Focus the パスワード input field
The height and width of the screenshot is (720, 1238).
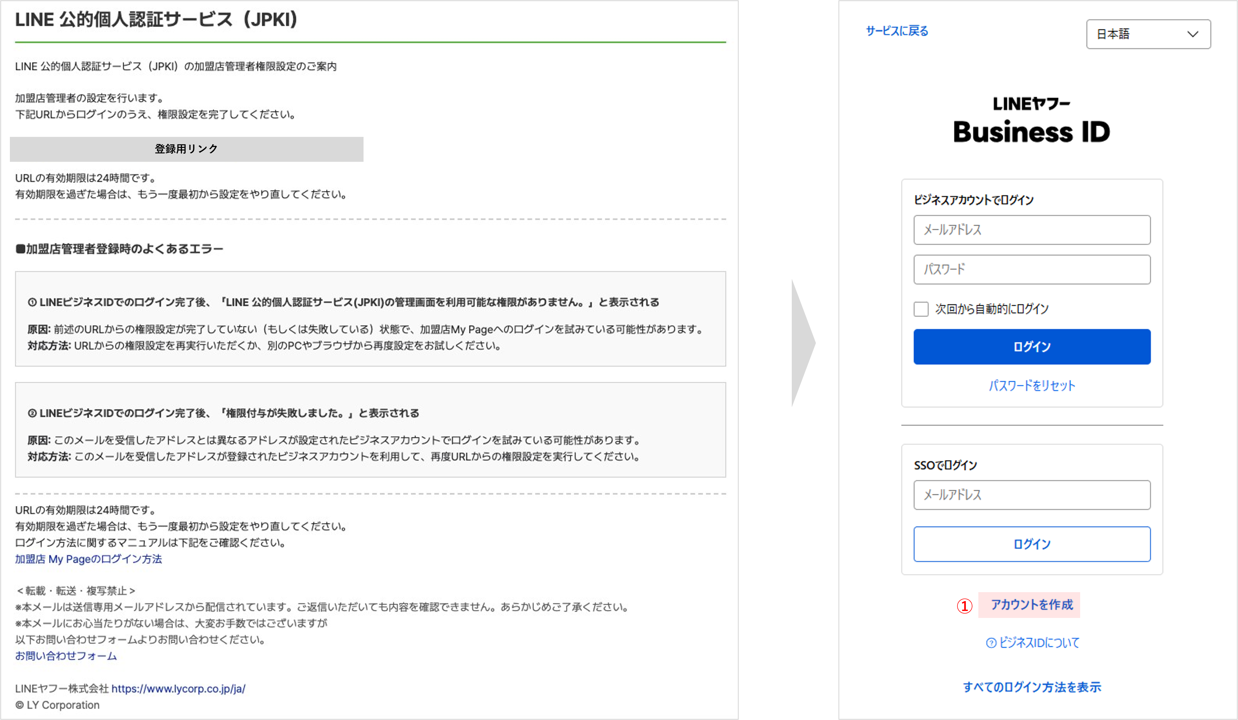(1032, 269)
